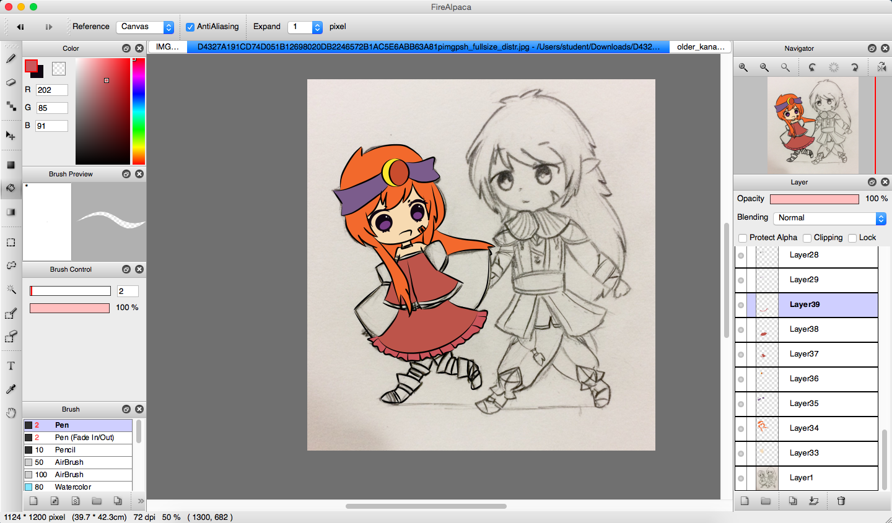Toggle the AntiAliasing checkbox
Image resolution: width=892 pixels, height=523 pixels.
190,27
